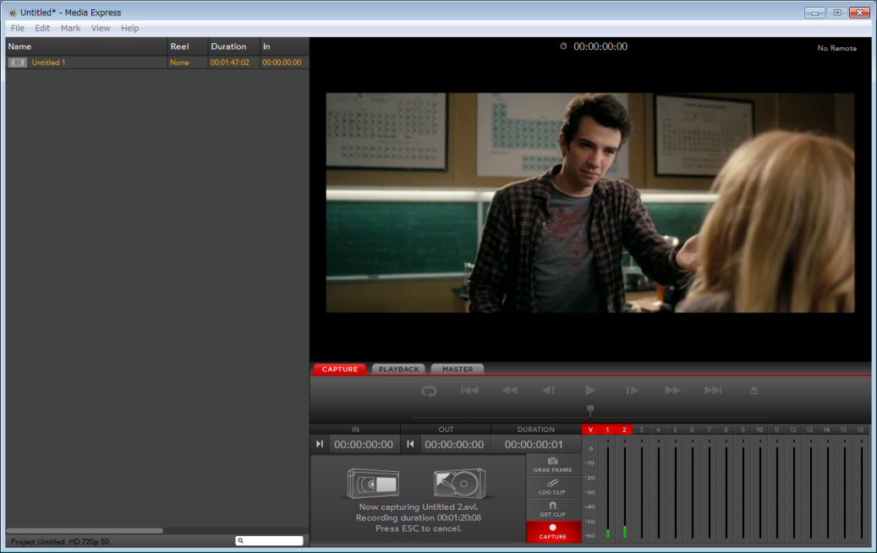This screenshot has width=877, height=553.
Task: Click the Out timecode field
Action: [x=454, y=445]
